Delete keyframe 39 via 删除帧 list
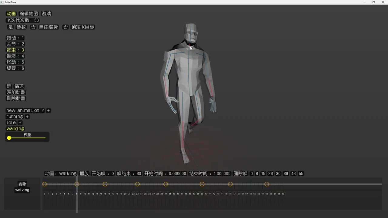388x218 pixels. point(286,173)
